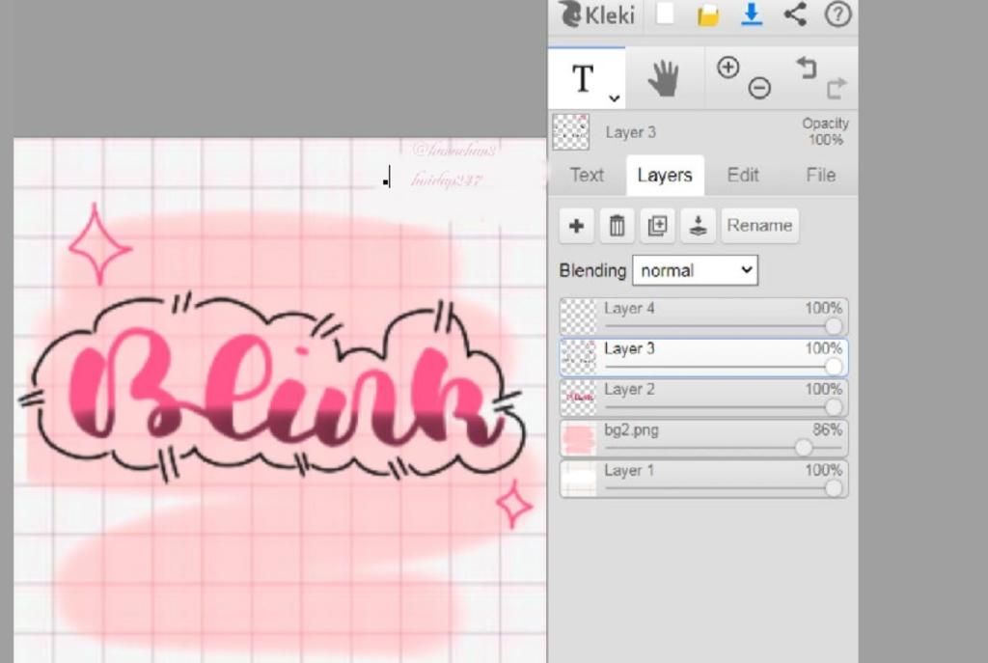Create a new image with blank page icon
This screenshot has height=663, width=988.
pos(665,14)
